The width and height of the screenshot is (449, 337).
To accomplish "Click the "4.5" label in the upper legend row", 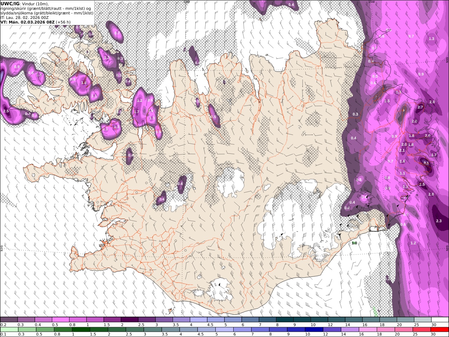I will 210,325.
